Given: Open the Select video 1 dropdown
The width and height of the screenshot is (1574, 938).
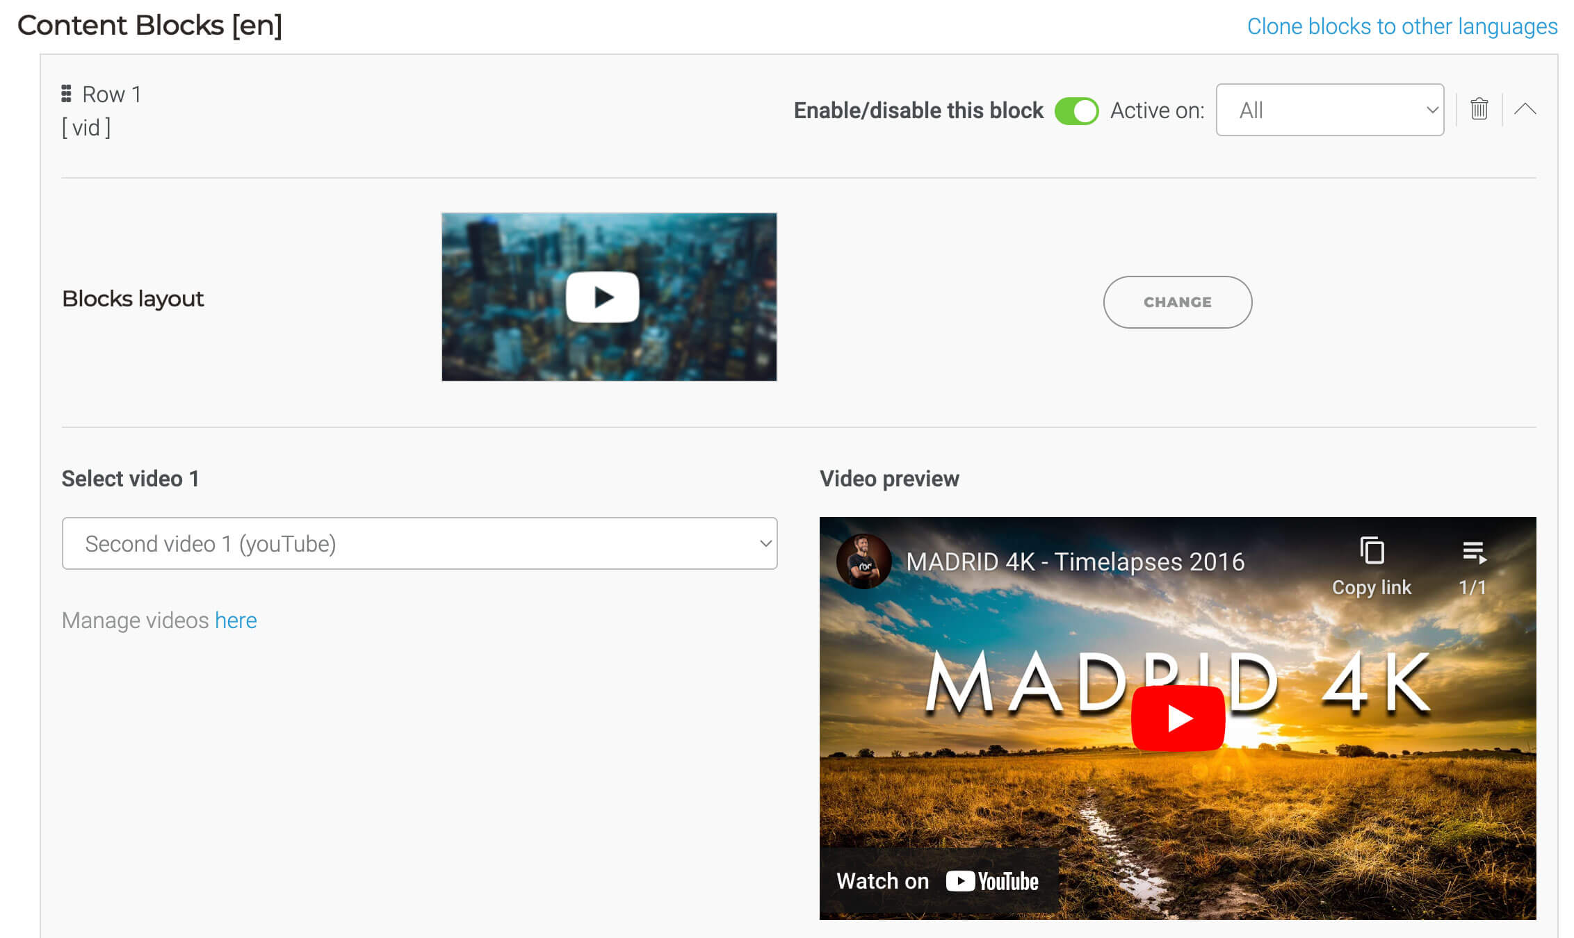Looking at the screenshot, I should pos(419,543).
